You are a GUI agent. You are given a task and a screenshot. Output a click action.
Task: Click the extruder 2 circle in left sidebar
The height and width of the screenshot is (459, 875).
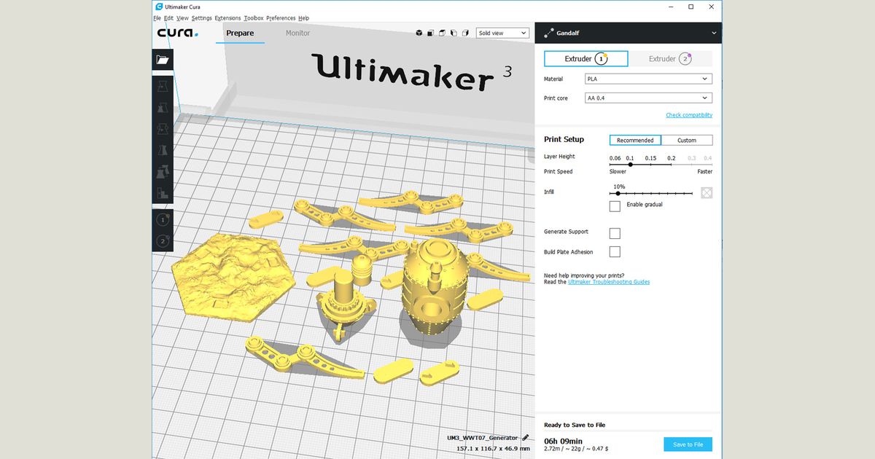pos(163,241)
